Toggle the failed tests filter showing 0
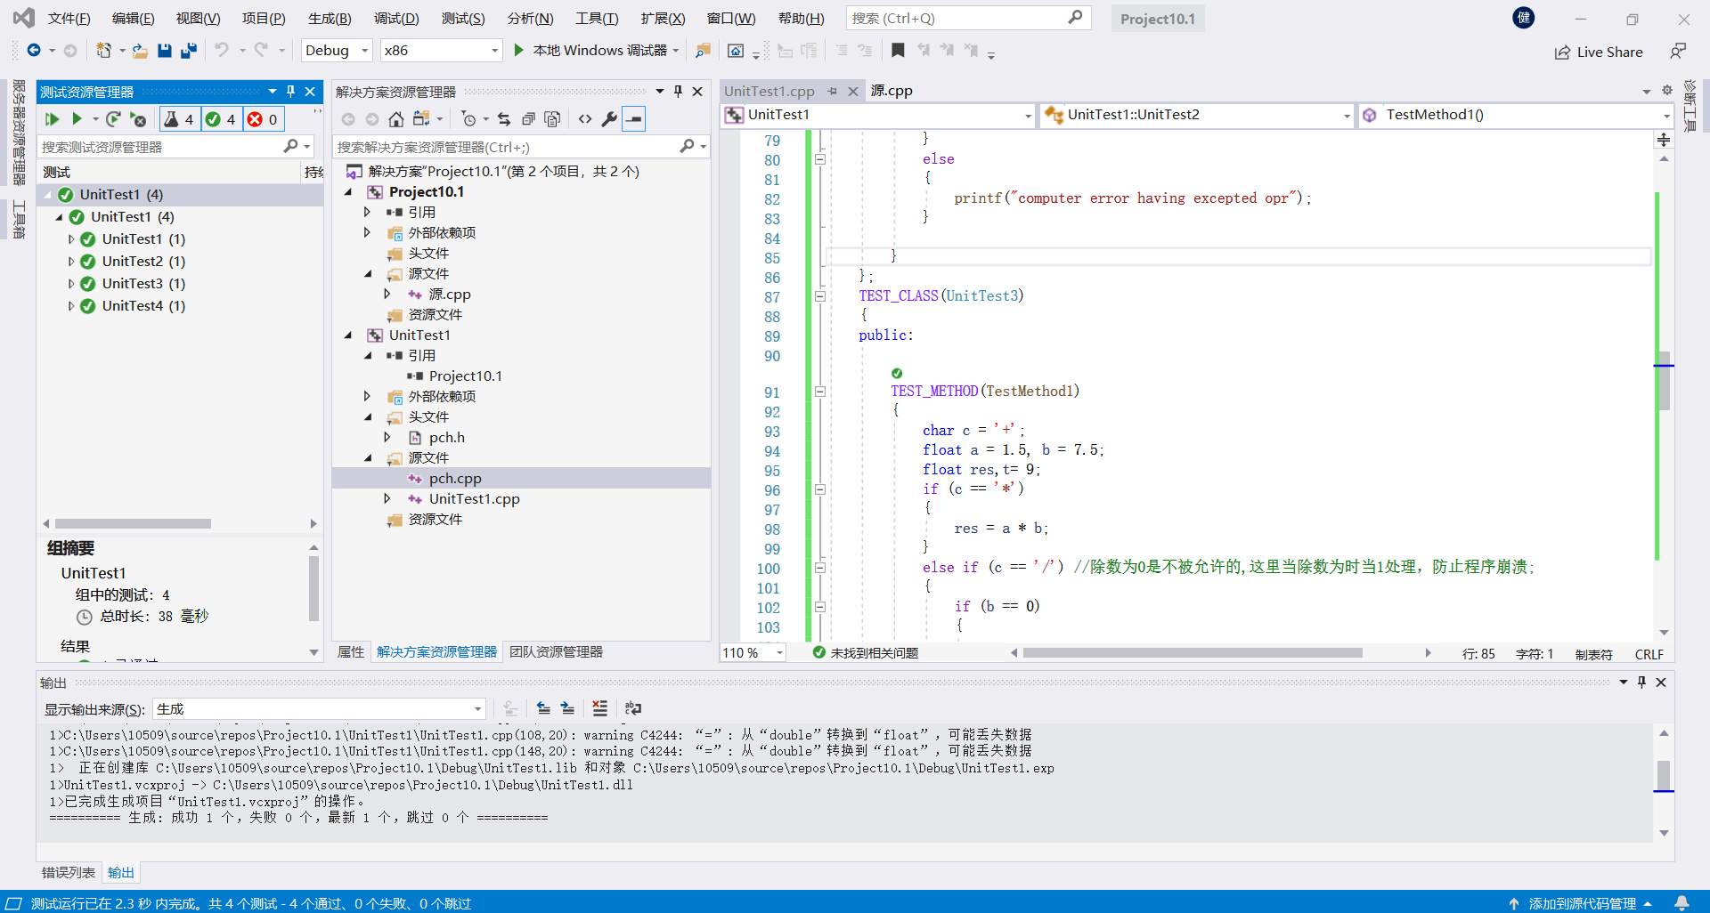The height and width of the screenshot is (913, 1710). coord(263,119)
